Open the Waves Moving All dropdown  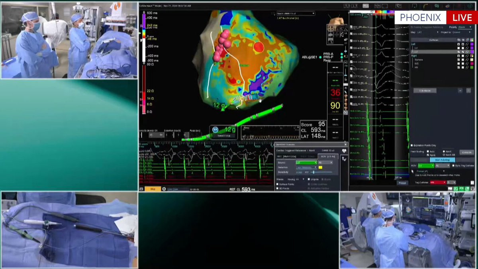coord(296,179)
